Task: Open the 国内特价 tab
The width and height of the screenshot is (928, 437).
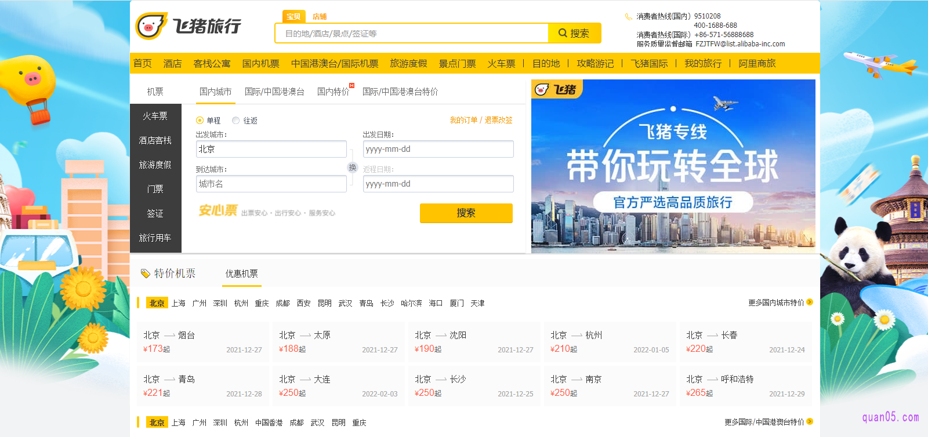Action: pyautogui.click(x=333, y=92)
